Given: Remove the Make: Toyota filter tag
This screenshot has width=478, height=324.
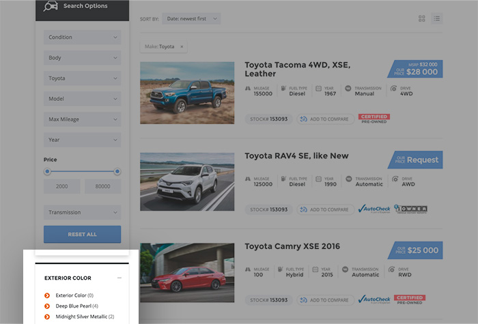Looking at the screenshot, I should click(x=182, y=47).
